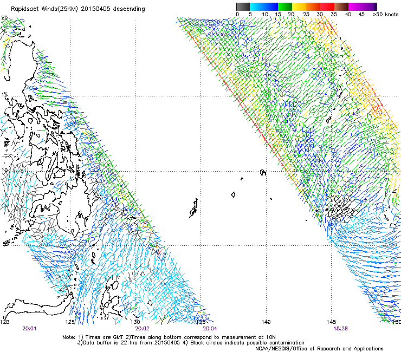The image size is (401, 352).
Task: Click the '120' longitude axis label
Action: 4,322
